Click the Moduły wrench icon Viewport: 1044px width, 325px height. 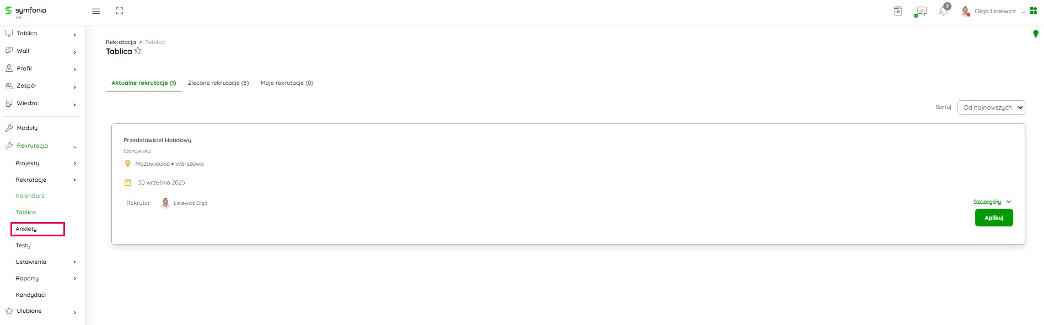click(8, 128)
